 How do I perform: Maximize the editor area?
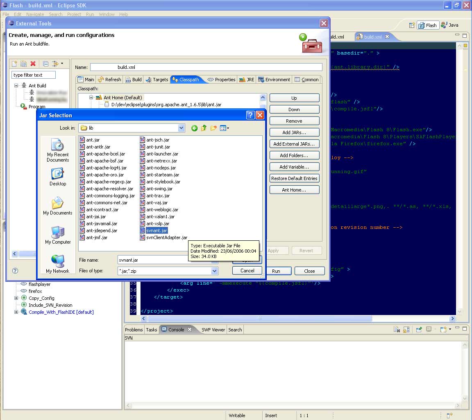[465, 36]
